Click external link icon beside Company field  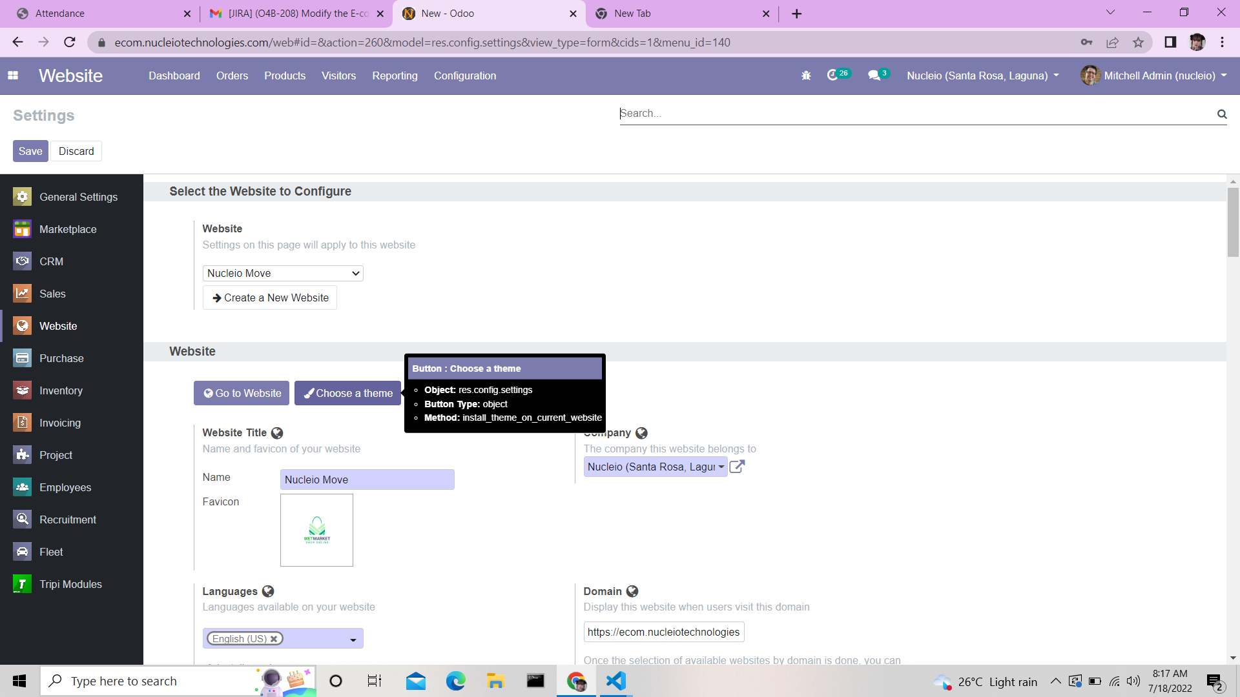click(x=737, y=467)
